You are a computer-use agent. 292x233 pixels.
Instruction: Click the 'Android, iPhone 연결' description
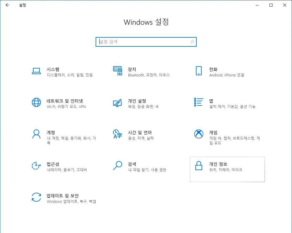[227, 75]
